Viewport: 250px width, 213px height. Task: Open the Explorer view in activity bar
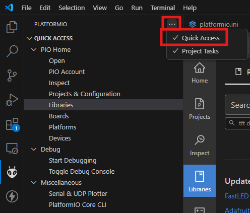click(x=12, y=27)
